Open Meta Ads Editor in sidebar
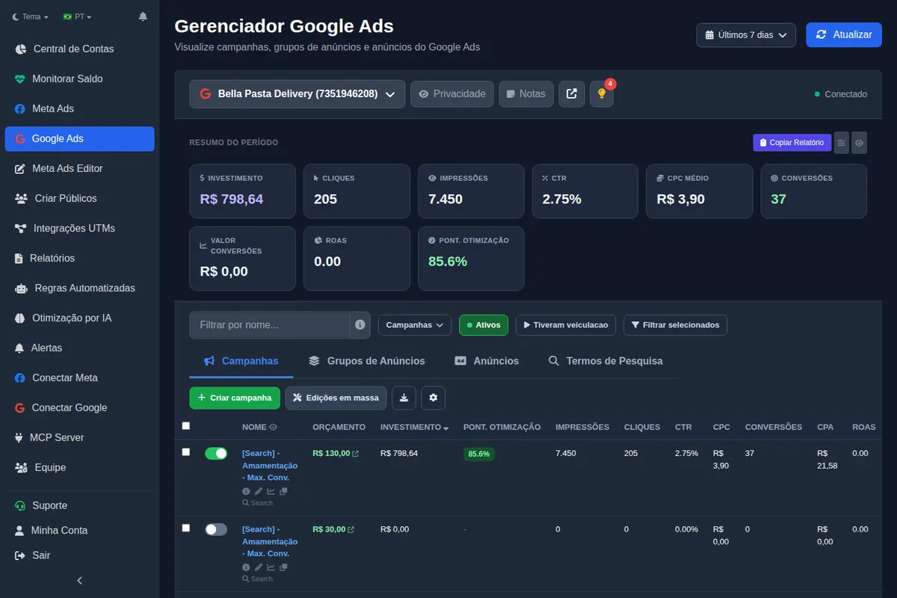Viewport: 897px width, 598px height. point(79,168)
